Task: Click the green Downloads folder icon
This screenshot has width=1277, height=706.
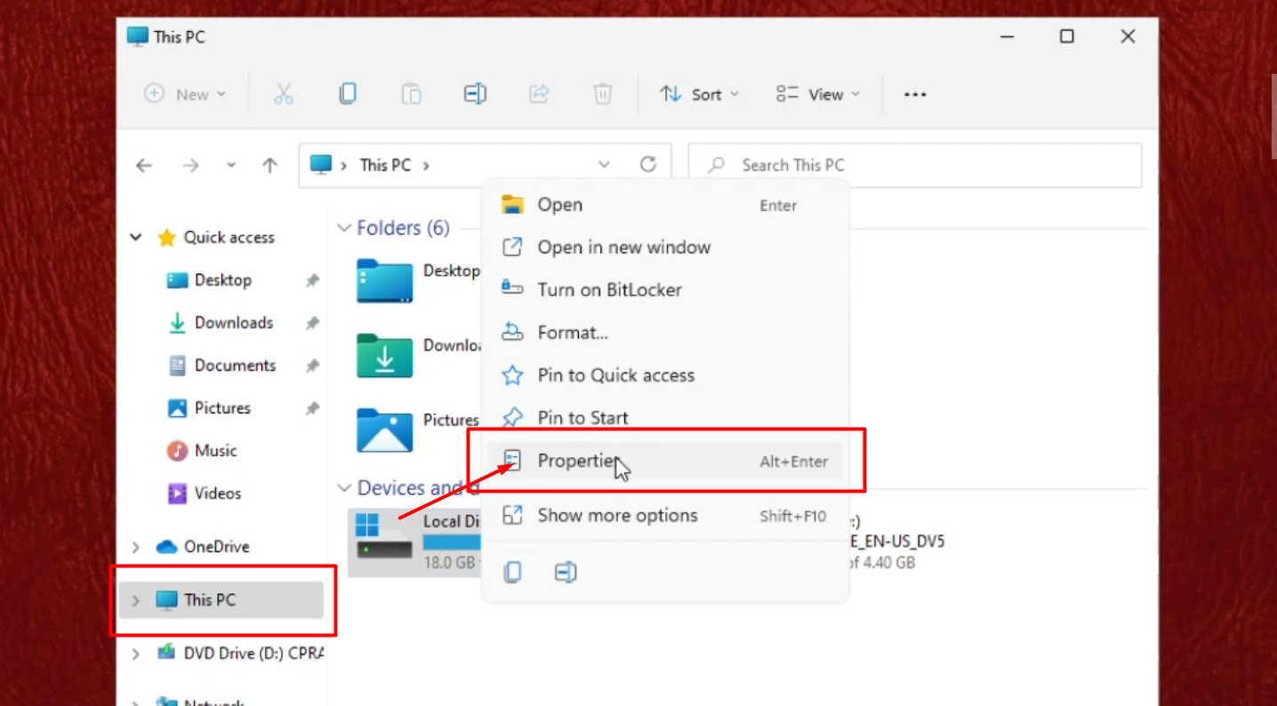Action: click(384, 356)
